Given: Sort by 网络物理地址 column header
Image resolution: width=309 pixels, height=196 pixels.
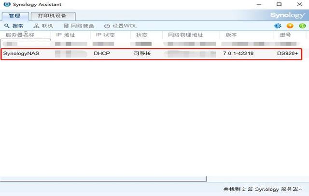Looking at the screenshot, I should 191,35.
